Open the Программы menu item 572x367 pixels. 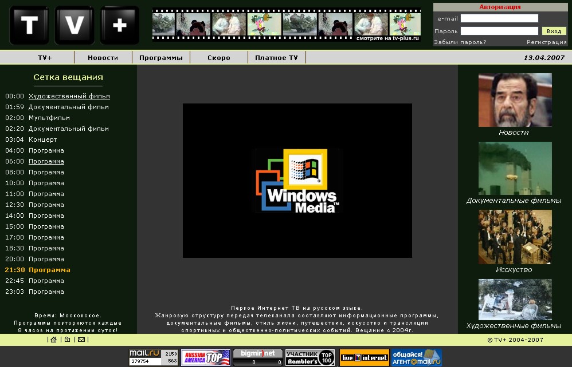point(161,58)
